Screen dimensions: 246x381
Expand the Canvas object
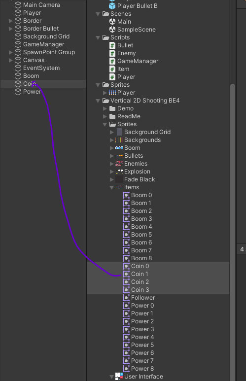(x=11, y=60)
